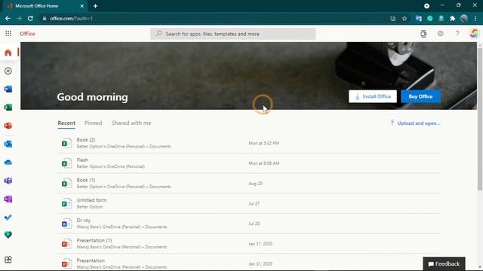The height and width of the screenshot is (271, 483).
Task: Go back with browser back arrow
Action: [x=8, y=18]
